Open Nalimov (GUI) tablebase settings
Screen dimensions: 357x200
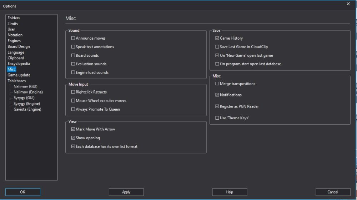click(x=25, y=86)
